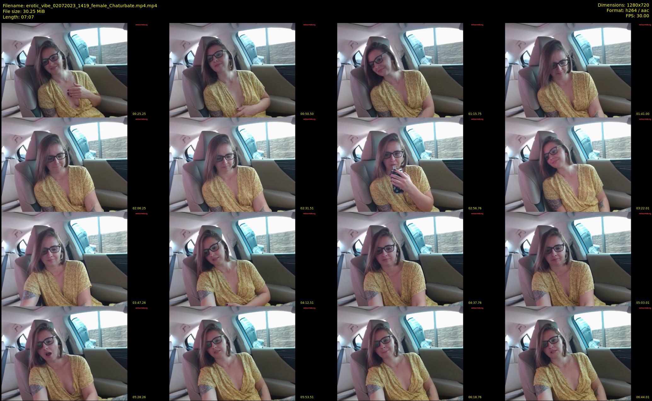Click the 'Dimensions: 1280x720' text
This screenshot has width=652, height=401.
(623, 5)
